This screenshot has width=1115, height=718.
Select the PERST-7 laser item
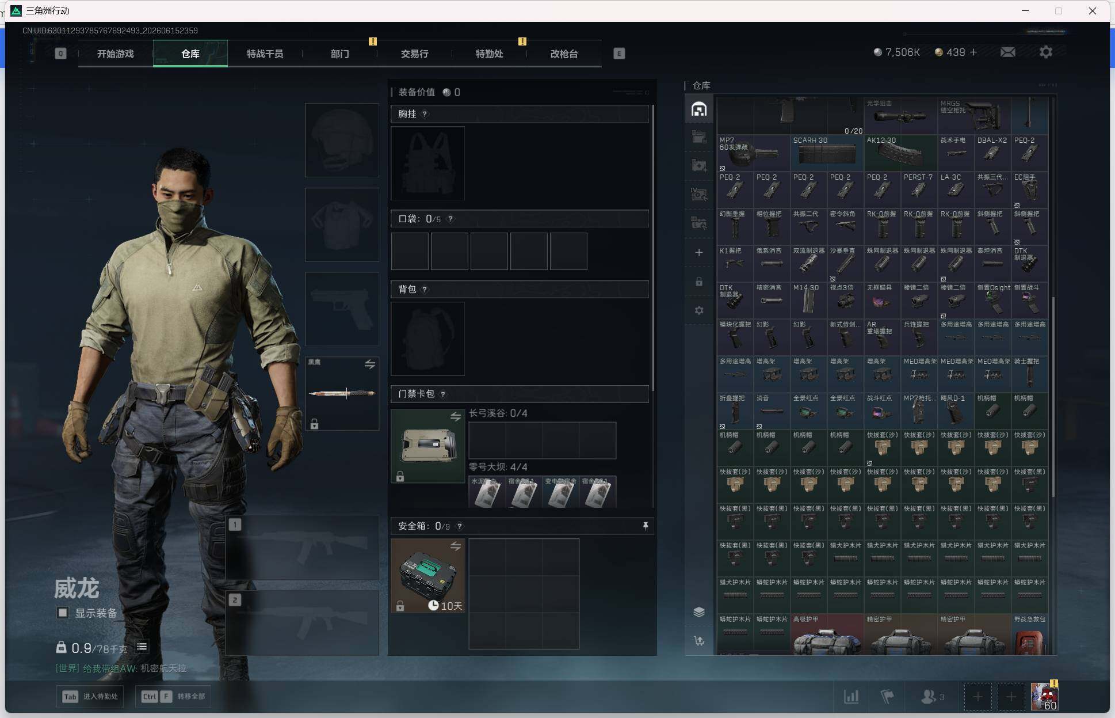pyautogui.click(x=919, y=190)
